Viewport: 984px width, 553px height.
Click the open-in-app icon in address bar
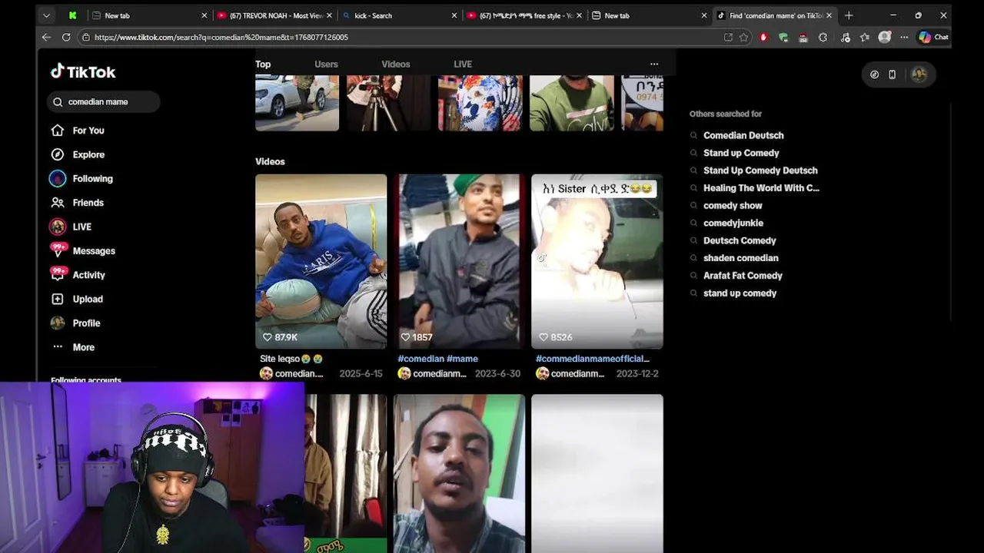[x=728, y=37]
